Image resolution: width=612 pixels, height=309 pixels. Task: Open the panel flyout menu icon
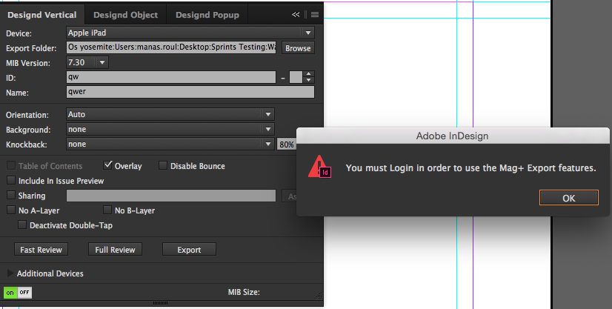coord(315,14)
